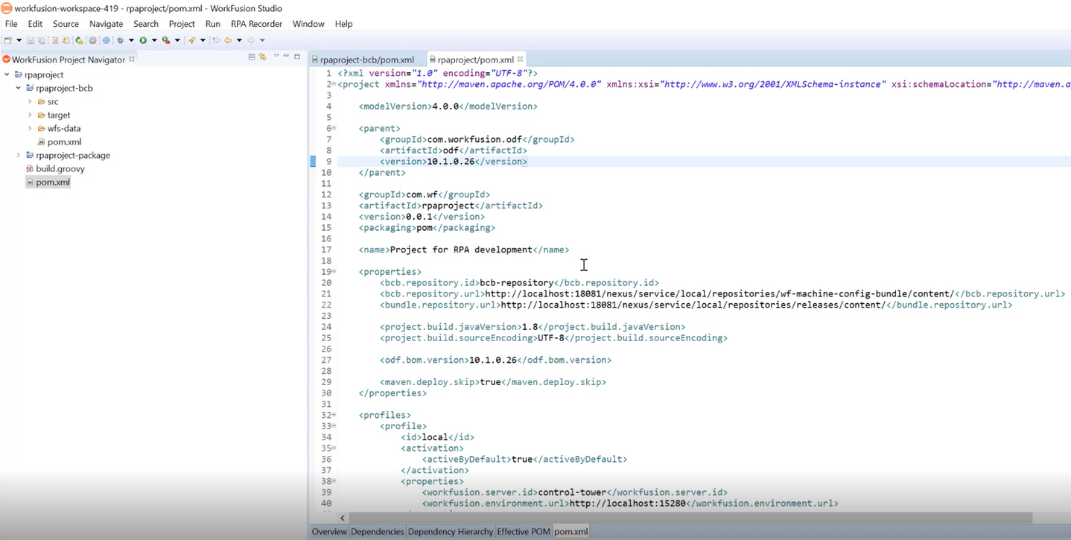Collapse the parent element fold marker

click(334, 128)
